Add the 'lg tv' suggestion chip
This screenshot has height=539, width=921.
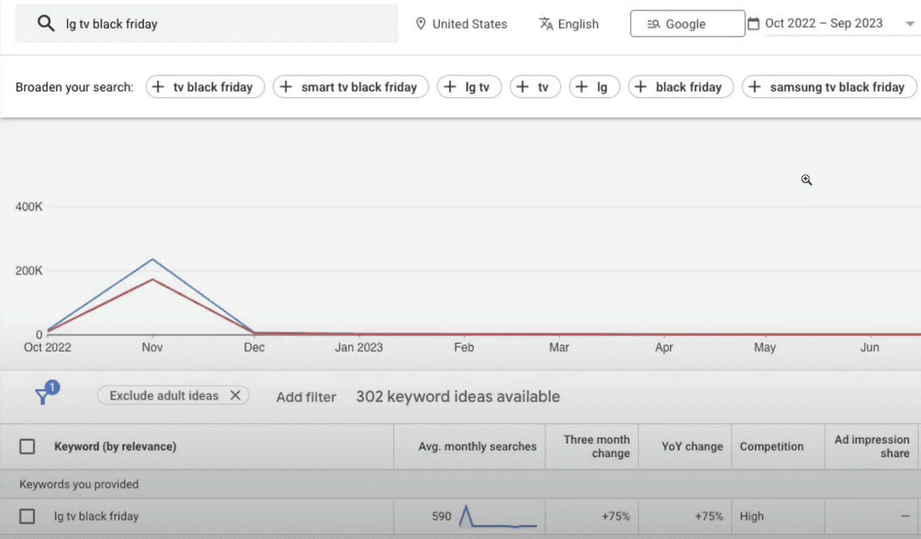pos(469,87)
